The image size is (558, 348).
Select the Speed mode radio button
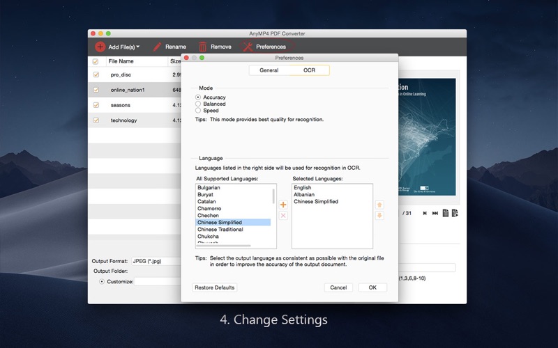pos(198,111)
